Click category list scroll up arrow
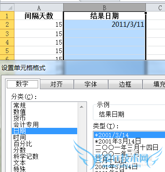The height and width of the screenshot is (172, 165). tap(81, 107)
